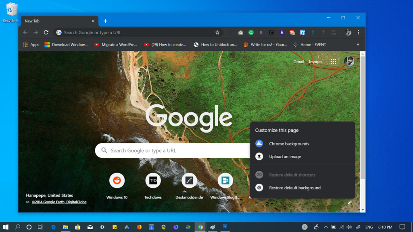
Task: Open the volume control in system tray
Action: coord(349,227)
